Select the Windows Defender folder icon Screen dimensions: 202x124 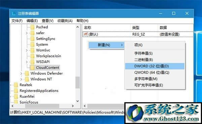click(27, 73)
